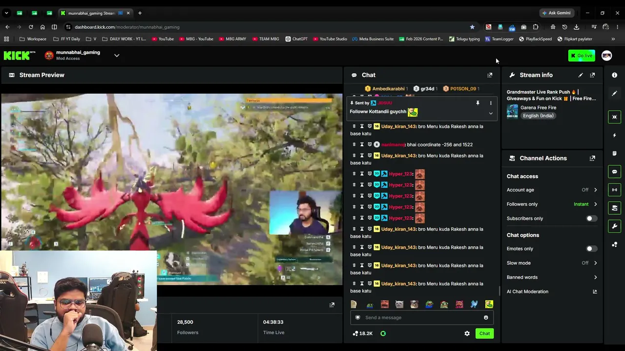Image resolution: width=625 pixels, height=351 pixels.
Task: Reload the dashboard page
Action: pos(31,27)
